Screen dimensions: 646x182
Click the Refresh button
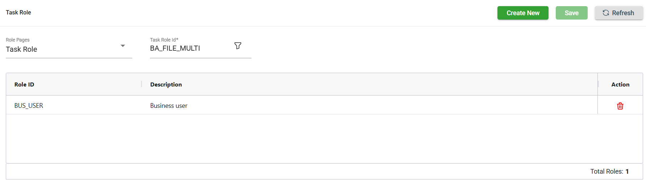(x=618, y=13)
